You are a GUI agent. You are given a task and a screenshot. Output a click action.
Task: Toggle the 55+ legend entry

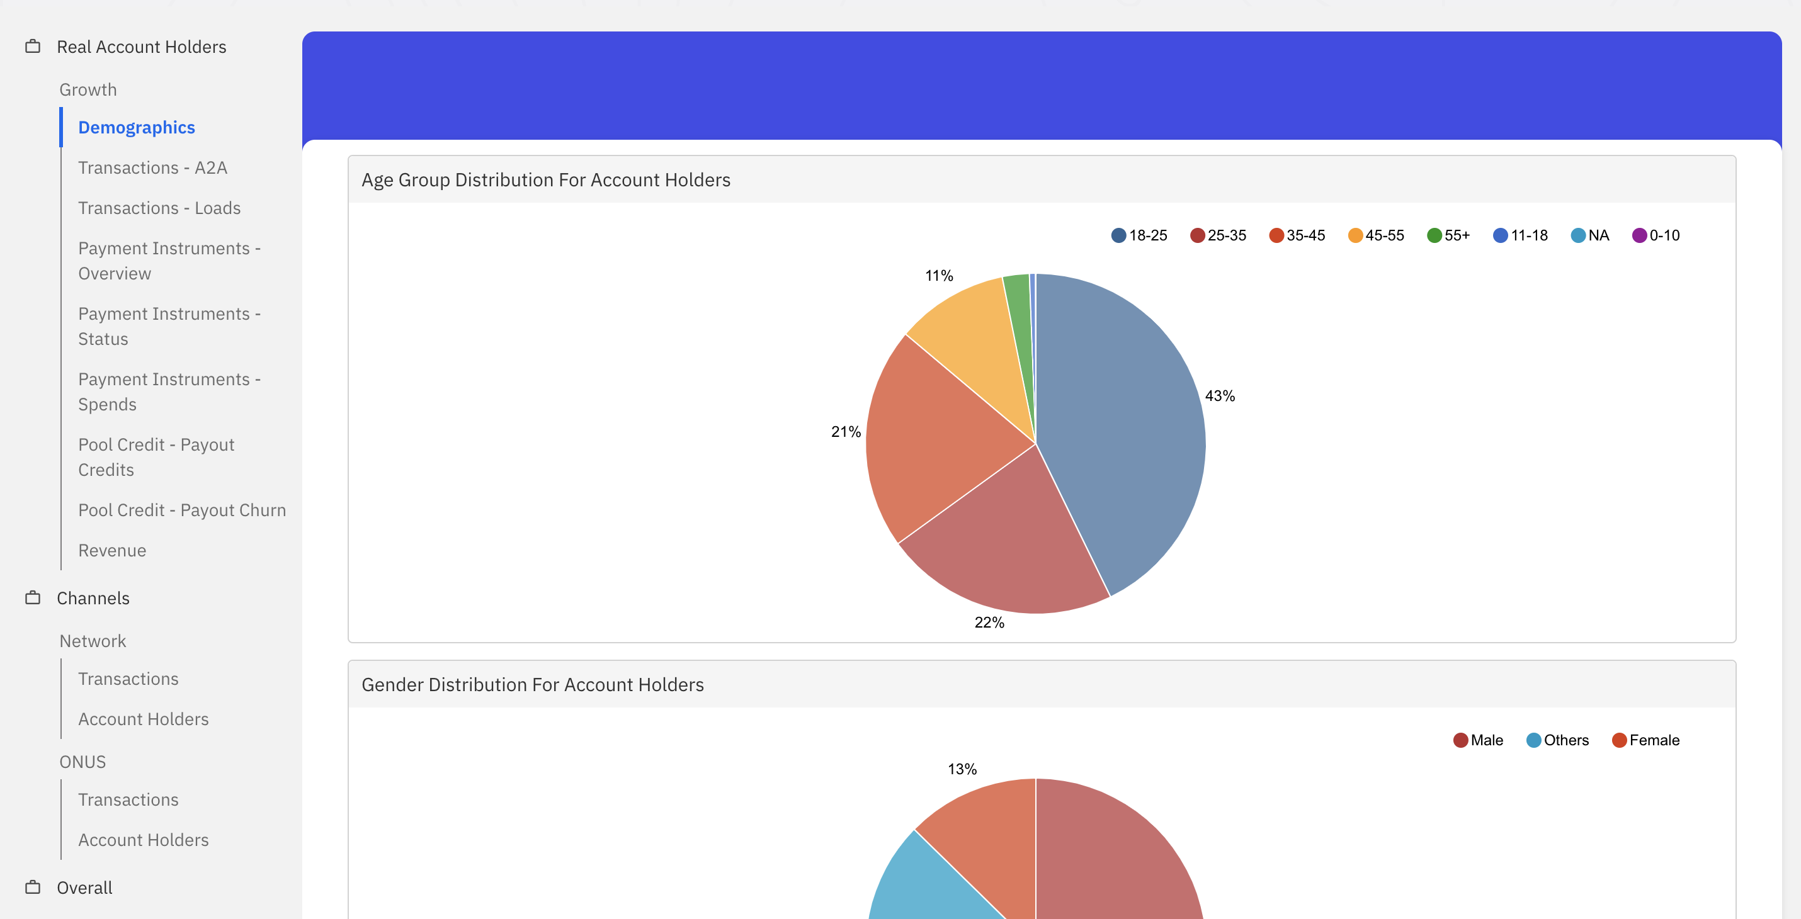pos(1448,235)
